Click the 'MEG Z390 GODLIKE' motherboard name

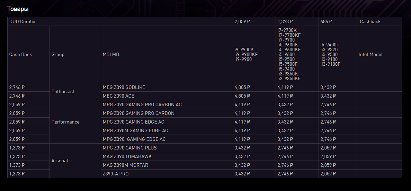click(124, 87)
